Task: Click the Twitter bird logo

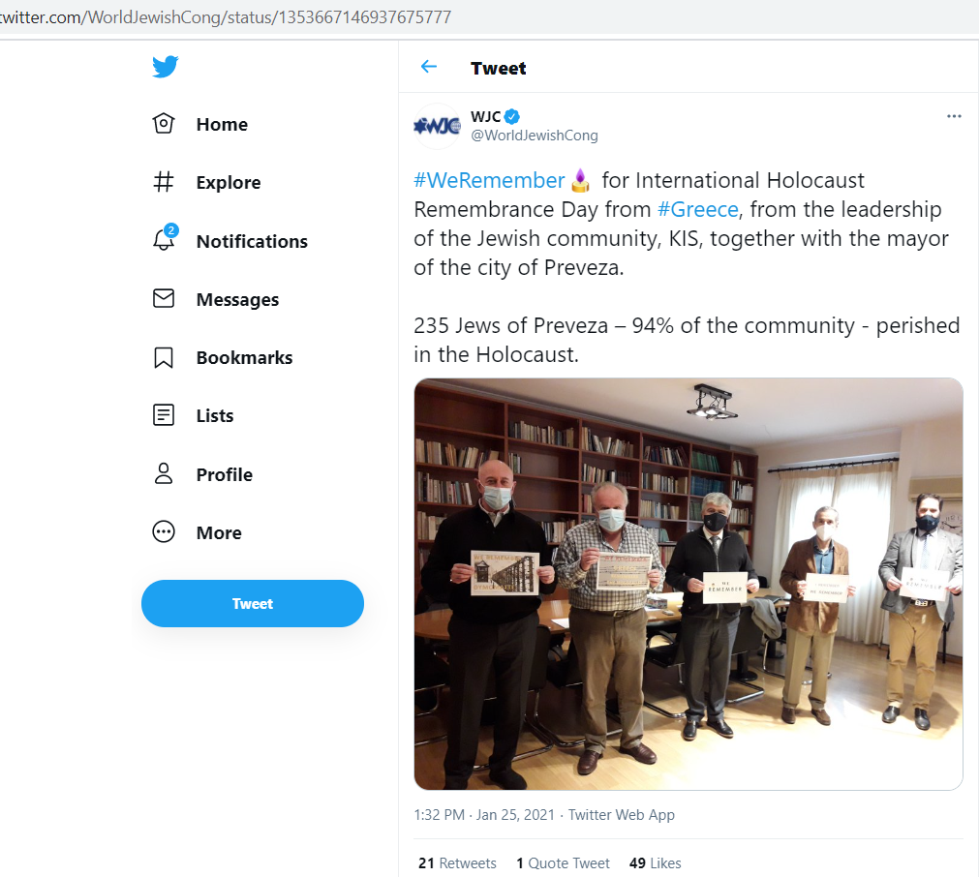Action: point(165,67)
